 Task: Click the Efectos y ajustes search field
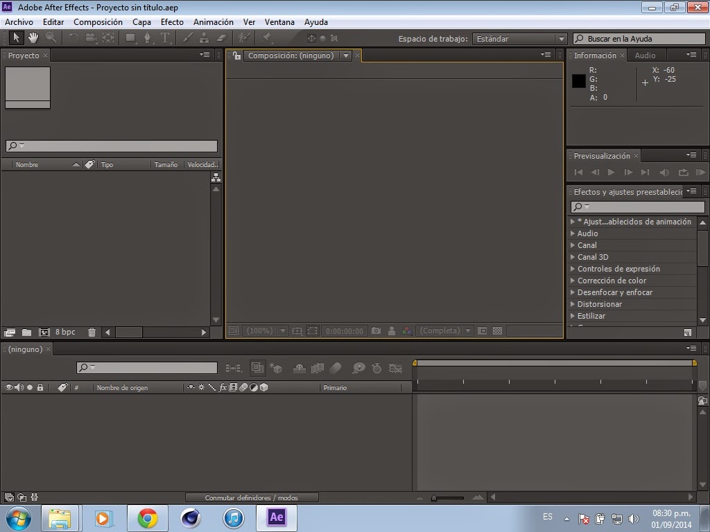tap(638, 206)
